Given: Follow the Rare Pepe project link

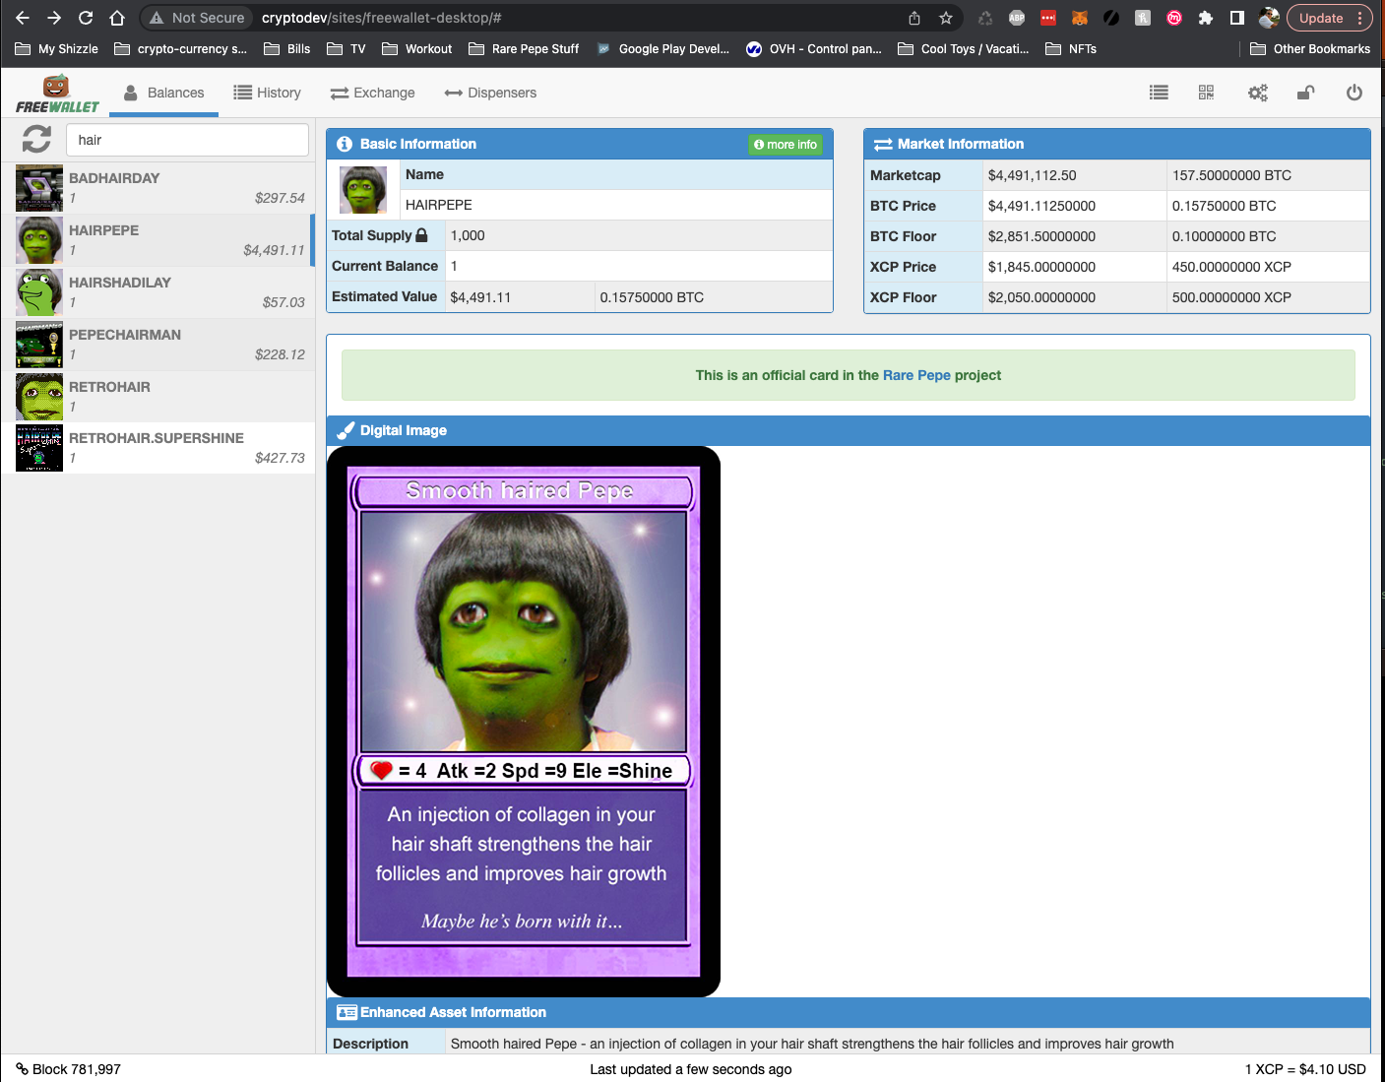Looking at the screenshot, I should pyautogui.click(x=916, y=375).
